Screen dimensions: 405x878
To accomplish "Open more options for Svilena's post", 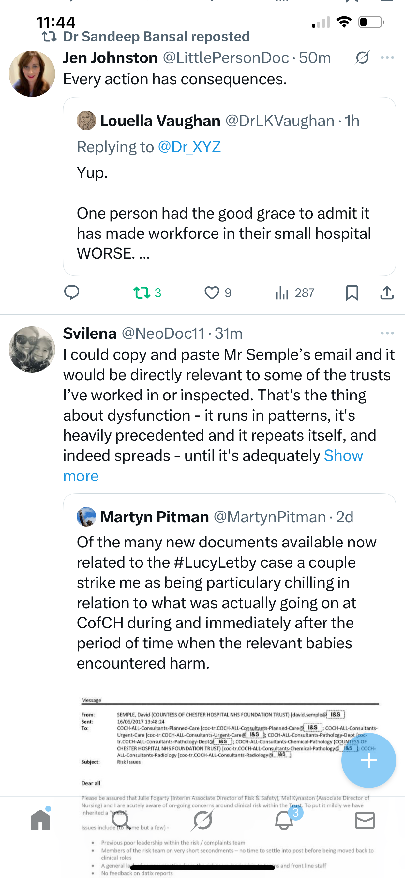I will pos(387,333).
